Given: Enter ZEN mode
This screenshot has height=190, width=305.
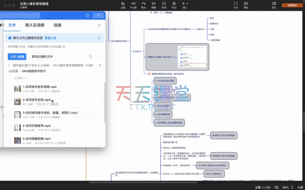Looking at the screenshot, I should pyautogui.click(x=236, y=5).
